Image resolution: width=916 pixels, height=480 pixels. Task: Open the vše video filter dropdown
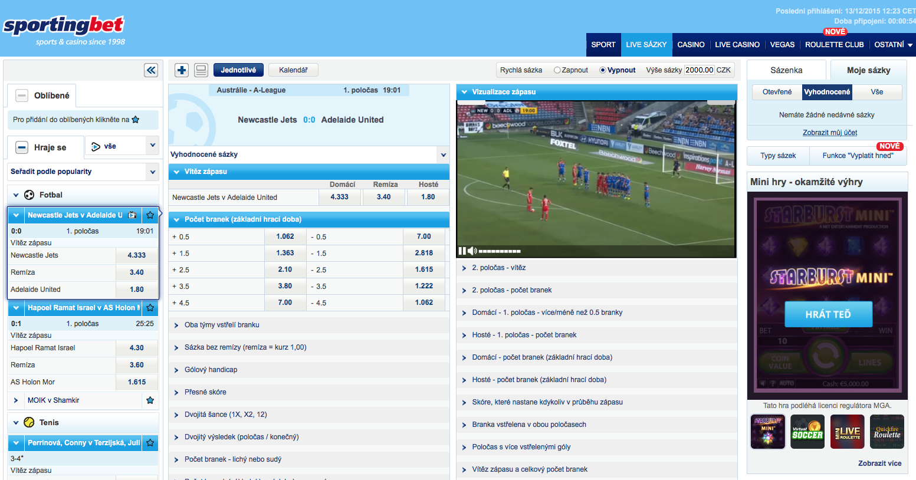pyautogui.click(x=123, y=146)
